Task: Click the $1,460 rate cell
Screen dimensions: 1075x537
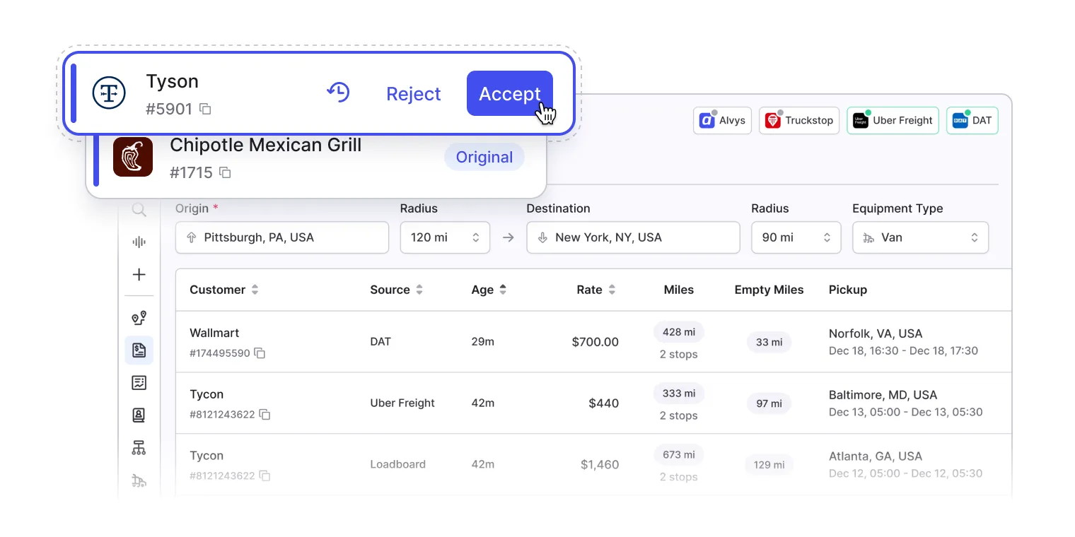Action: pyautogui.click(x=600, y=465)
